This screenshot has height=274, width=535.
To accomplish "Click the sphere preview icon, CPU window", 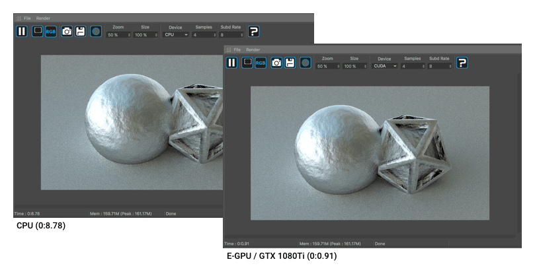I will 96,31.
